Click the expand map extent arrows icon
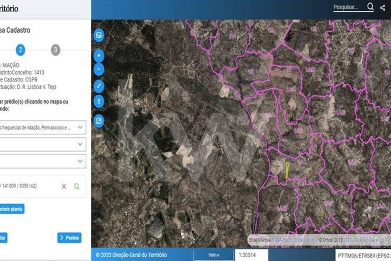 coord(99,86)
